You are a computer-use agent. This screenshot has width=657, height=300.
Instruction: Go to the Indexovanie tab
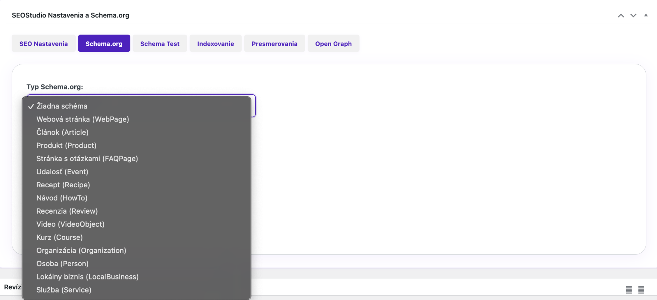(x=216, y=43)
